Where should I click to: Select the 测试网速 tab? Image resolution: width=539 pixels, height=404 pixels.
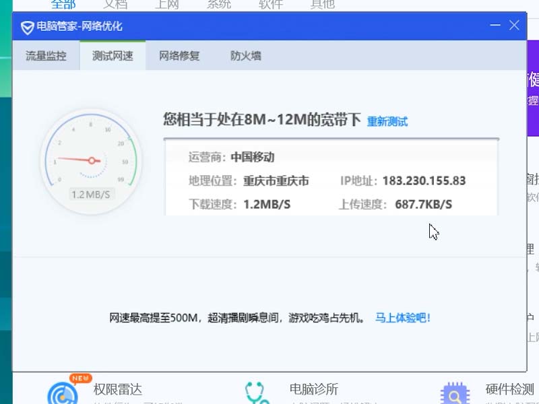tap(113, 56)
